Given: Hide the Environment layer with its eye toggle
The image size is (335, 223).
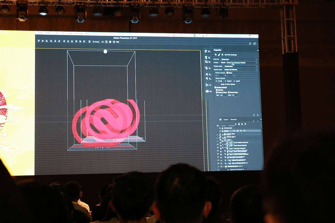Looking at the screenshot, I should click(220, 128).
